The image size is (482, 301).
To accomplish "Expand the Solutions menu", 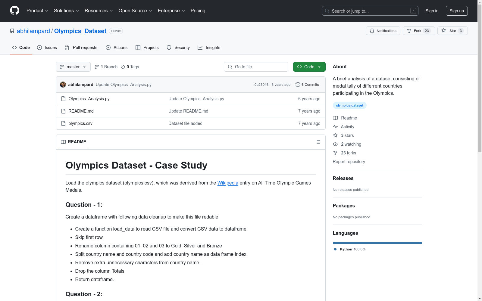I will coord(66,11).
